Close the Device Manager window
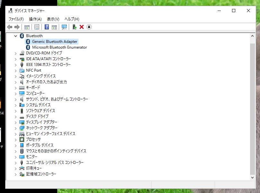The image size is (260, 193). (x=248, y=11)
